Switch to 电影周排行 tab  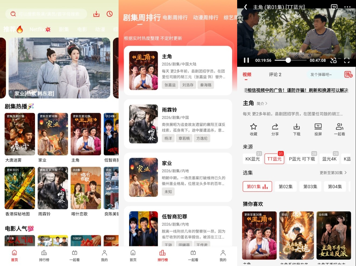click(x=175, y=17)
